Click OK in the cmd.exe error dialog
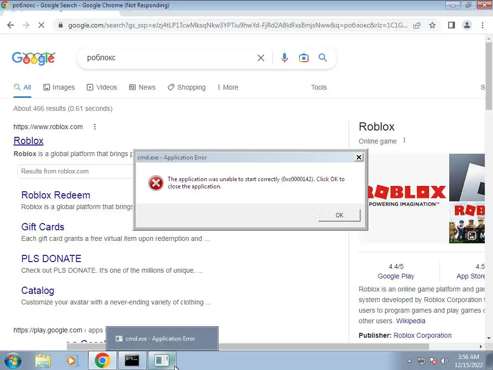 point(339,215)
